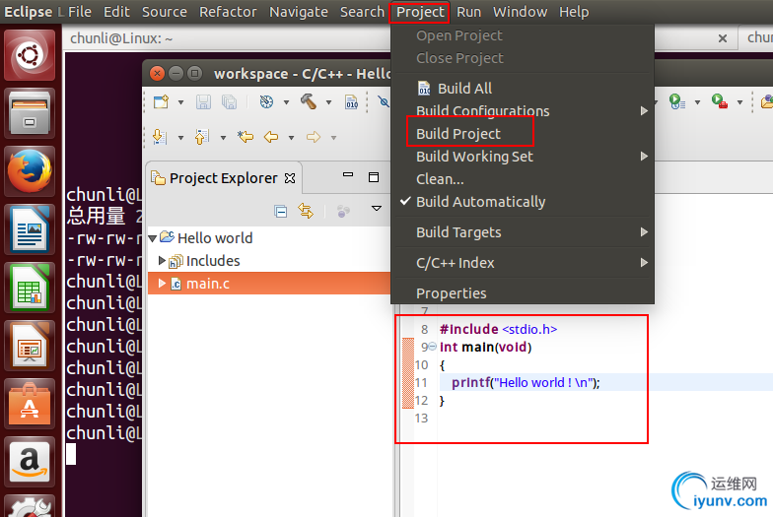Open the Refactor menu
Image resolution: width=773 pixels, height=517 pixels.
(229, 12)
